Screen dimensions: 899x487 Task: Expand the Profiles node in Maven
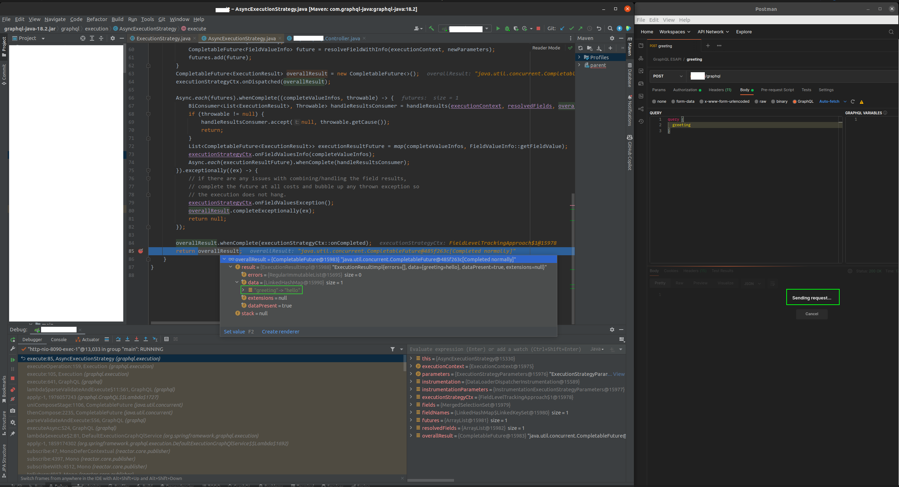tap(579, 57)
